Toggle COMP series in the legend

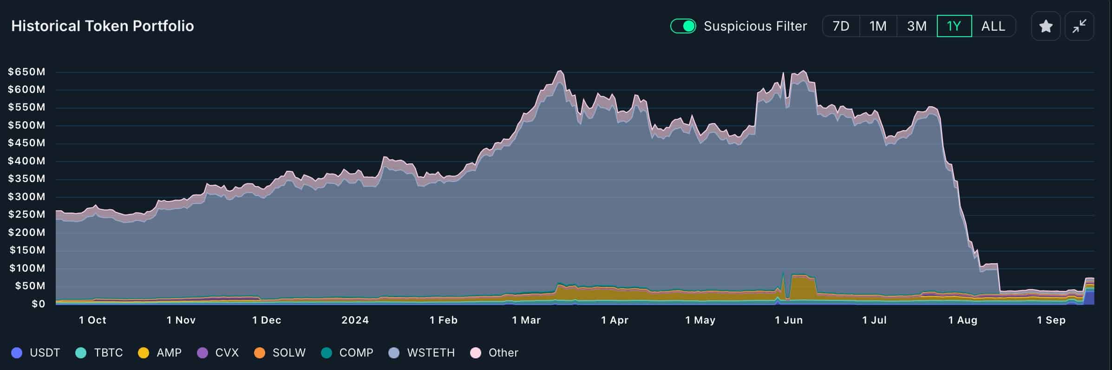[x=347, y=353]
